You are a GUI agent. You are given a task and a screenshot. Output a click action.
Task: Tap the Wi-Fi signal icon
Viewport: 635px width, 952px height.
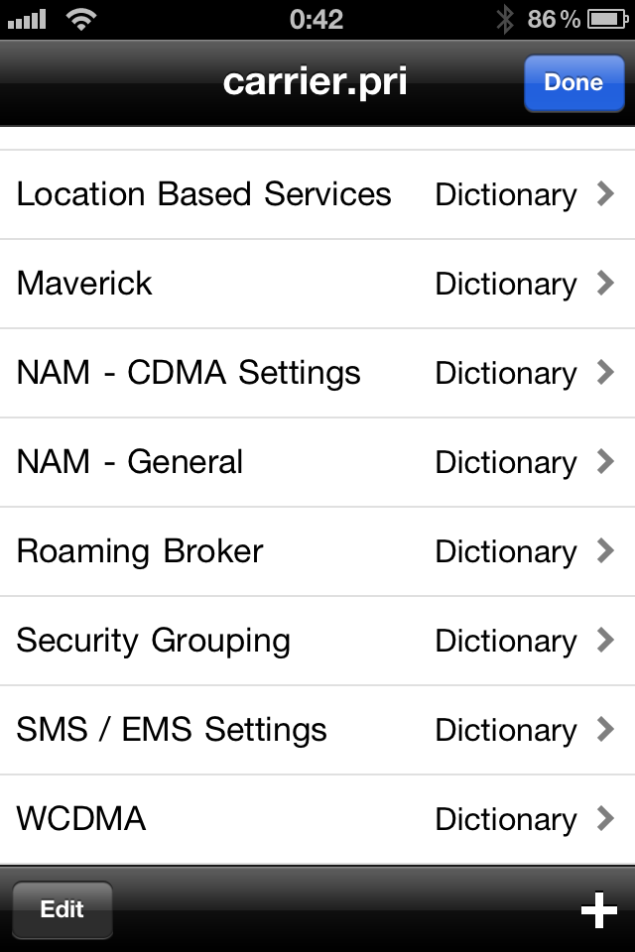pyautogui.click(x=81, y=20)
